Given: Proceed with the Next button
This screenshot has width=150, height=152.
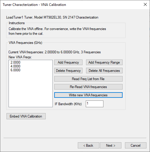Looking at the screenshot, I should (x=111, y=146).
